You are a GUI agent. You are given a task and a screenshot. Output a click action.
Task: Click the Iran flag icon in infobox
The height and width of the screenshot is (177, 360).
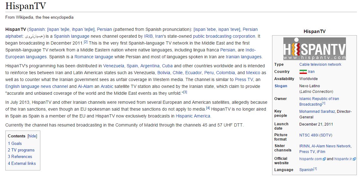click(303, 72)
